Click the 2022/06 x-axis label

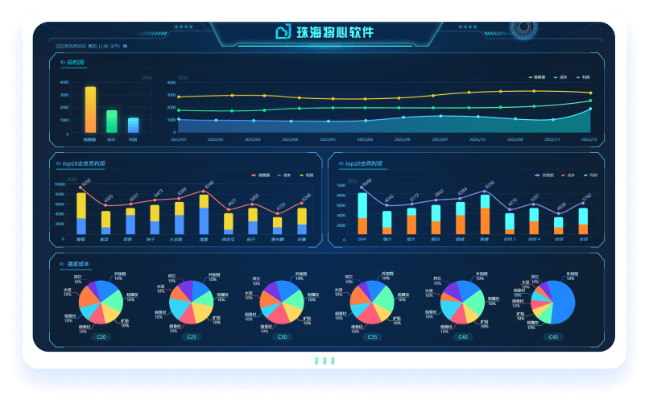(365, 140)
